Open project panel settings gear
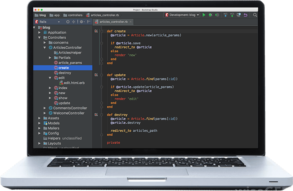This screenshot has width=293, height=191. (x=81, y=22)
